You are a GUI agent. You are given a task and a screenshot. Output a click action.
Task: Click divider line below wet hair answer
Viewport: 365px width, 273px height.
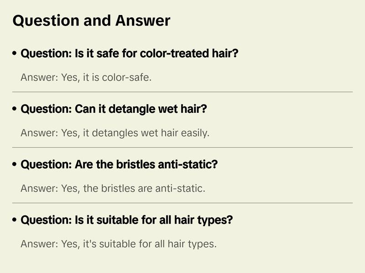tap(182, 147)
